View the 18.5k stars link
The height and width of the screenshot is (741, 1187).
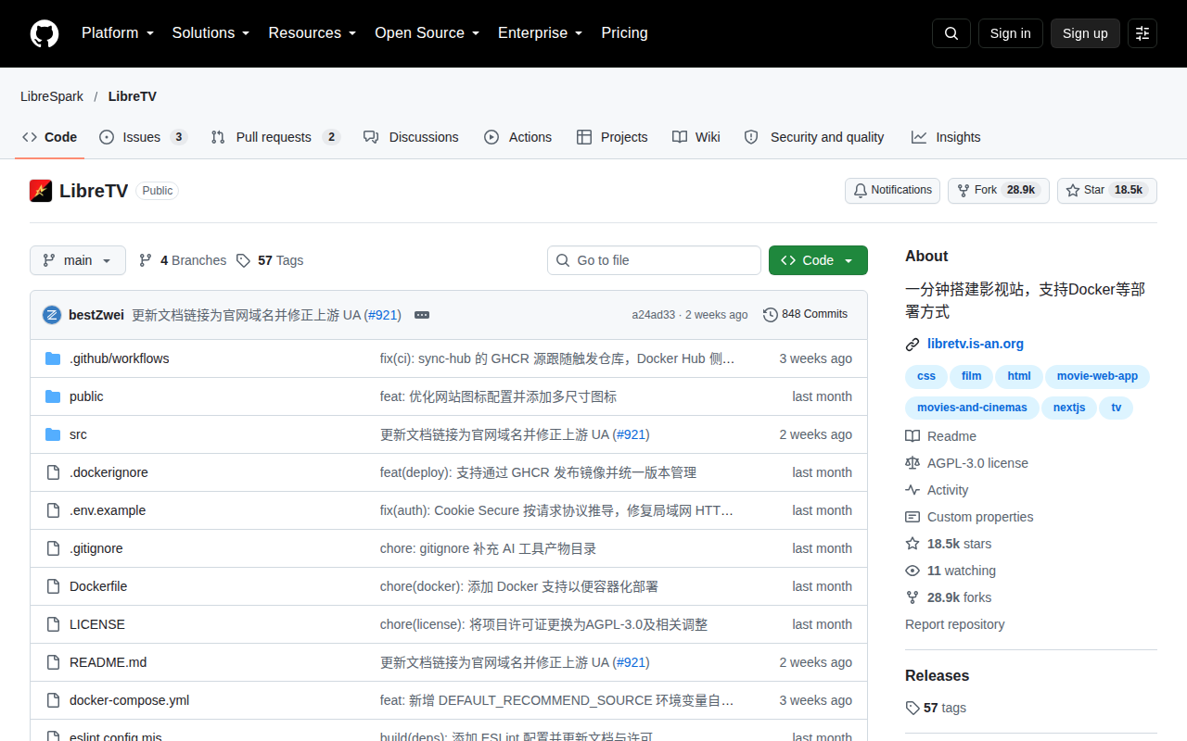(949, 544)
